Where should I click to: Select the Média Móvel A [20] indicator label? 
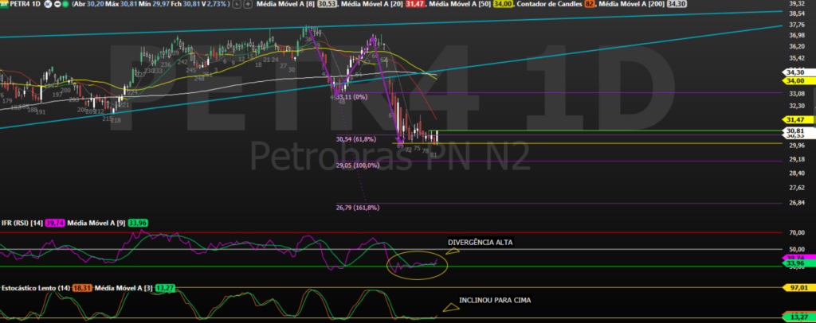point(371,4)
